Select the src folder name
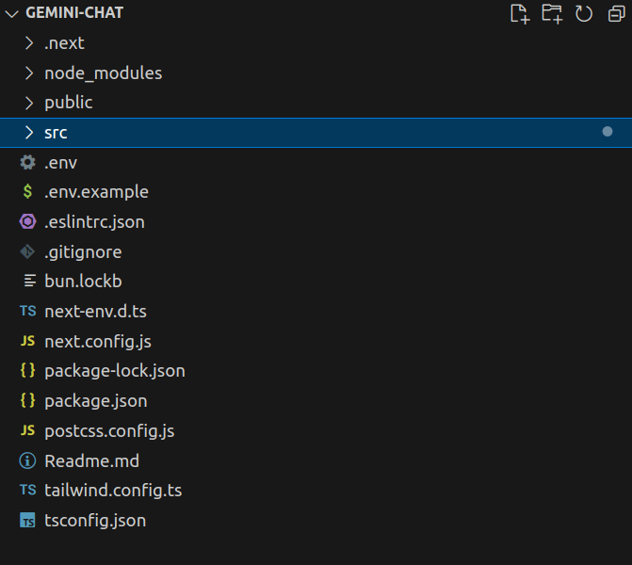The image size is (632, 565). pos(56,133)
